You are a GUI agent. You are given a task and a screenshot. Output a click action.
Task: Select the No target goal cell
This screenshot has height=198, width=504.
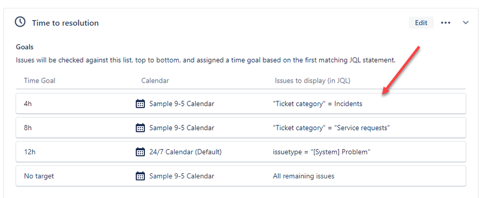(x=39, y=176)
